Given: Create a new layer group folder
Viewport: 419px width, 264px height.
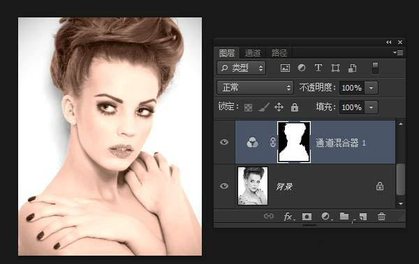Looking at the screenshot, I should (x=344, y=216).
